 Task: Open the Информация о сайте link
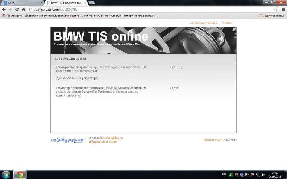click(102, 142)
